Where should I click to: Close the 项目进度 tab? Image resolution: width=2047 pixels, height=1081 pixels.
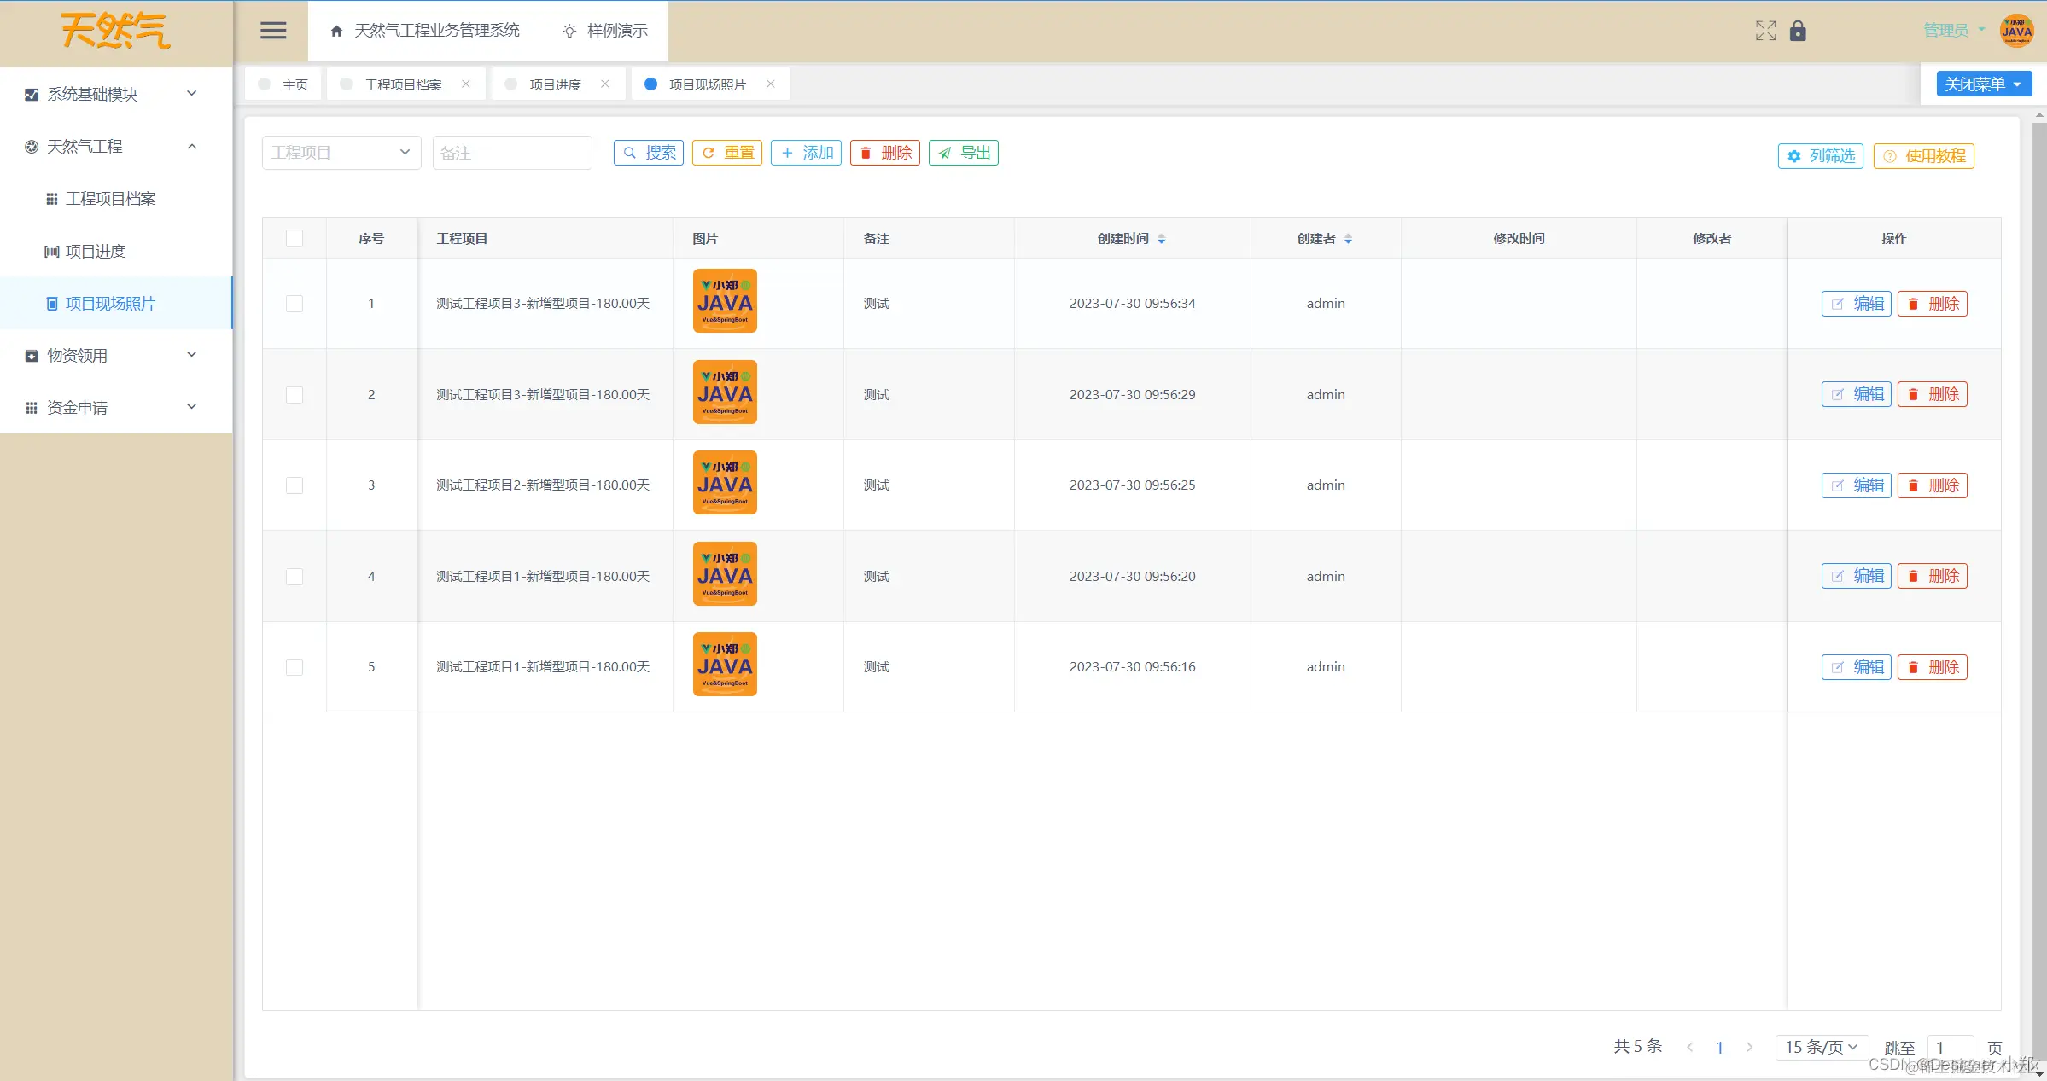(x=605, y=84)
